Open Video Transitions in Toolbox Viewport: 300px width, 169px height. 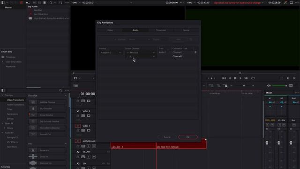(15, 100)
